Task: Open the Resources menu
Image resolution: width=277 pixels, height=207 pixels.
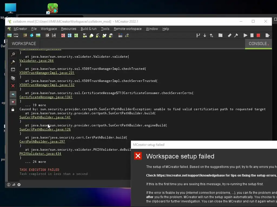Action: click(x=68, y=29)
